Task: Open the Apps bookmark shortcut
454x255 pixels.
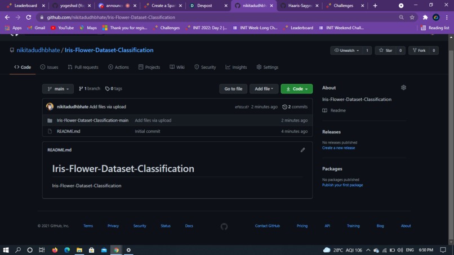Action: click(x=14, y=28)
